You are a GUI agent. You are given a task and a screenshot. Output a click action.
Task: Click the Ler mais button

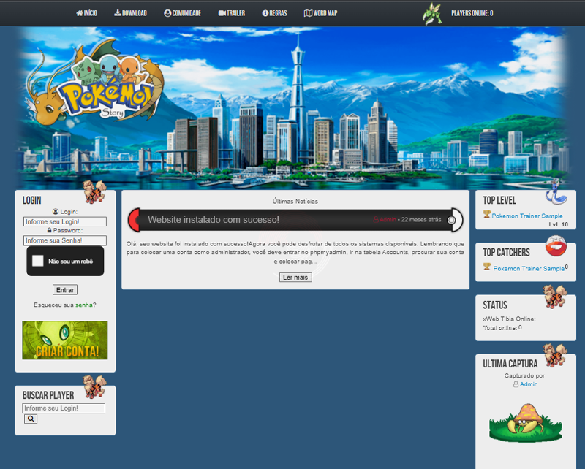295,278
